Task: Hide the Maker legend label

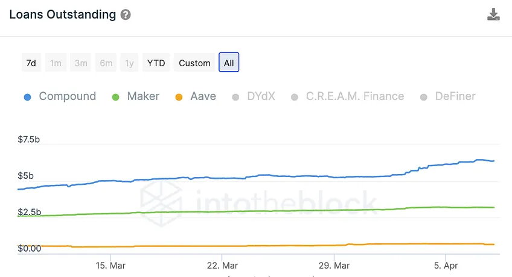Action: (x=143, y=96)
